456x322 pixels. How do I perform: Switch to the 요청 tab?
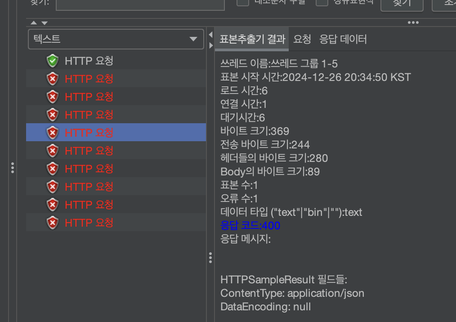click(302, 39)
